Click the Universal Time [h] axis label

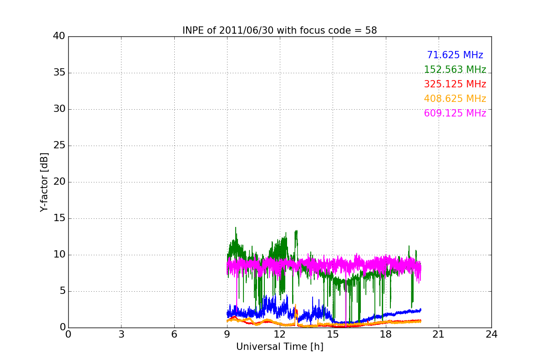pos(279,347)
